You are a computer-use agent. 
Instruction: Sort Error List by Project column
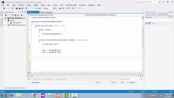click(136, 82)
